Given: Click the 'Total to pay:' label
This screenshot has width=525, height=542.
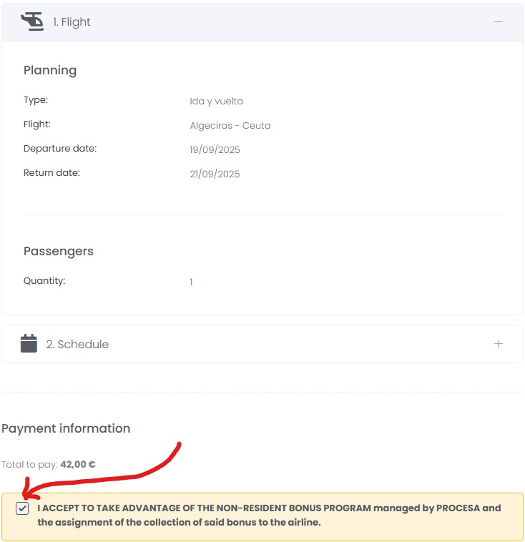Looking at the screenshot, I should tap(29, 464).
